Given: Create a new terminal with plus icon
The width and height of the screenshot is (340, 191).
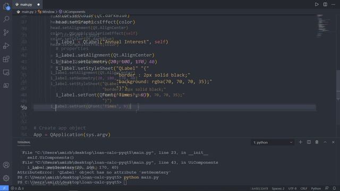Looking at the screenshot, I should pos(300,142).
